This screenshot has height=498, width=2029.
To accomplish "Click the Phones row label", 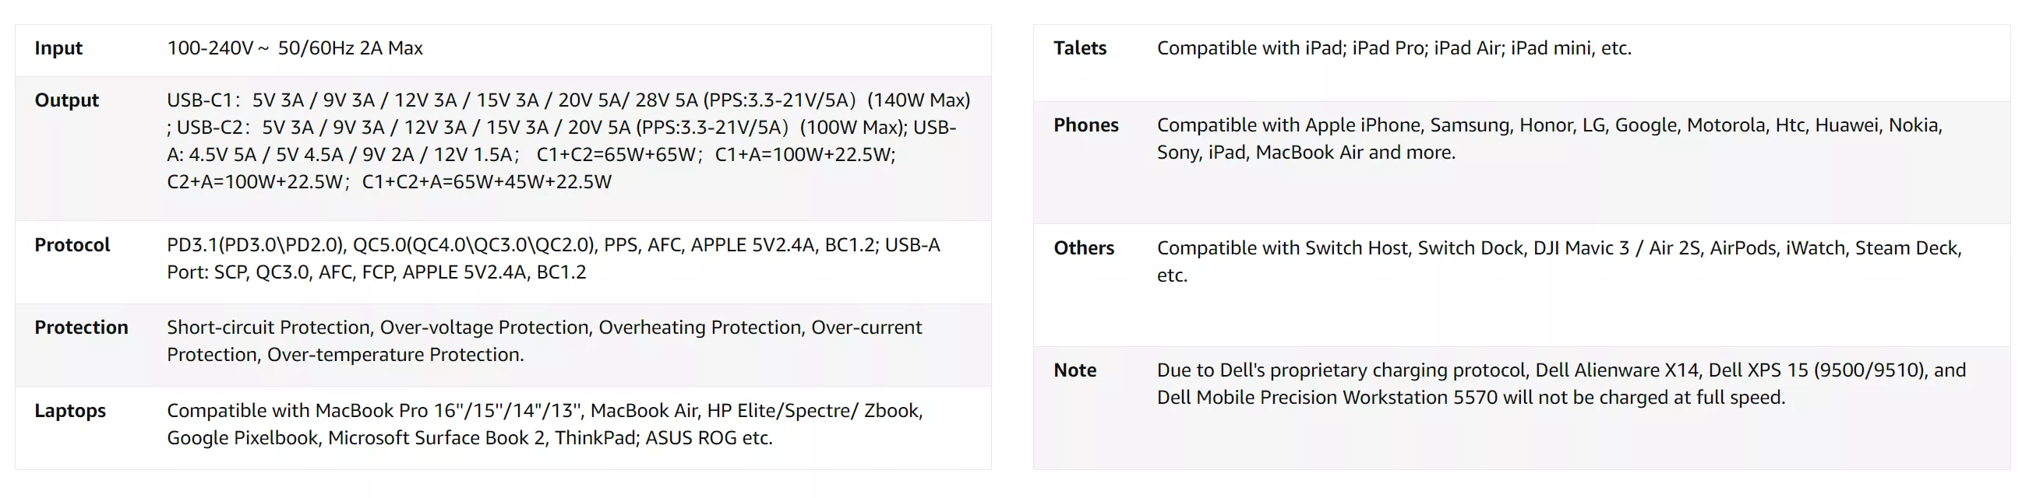I will point(1086,125).
